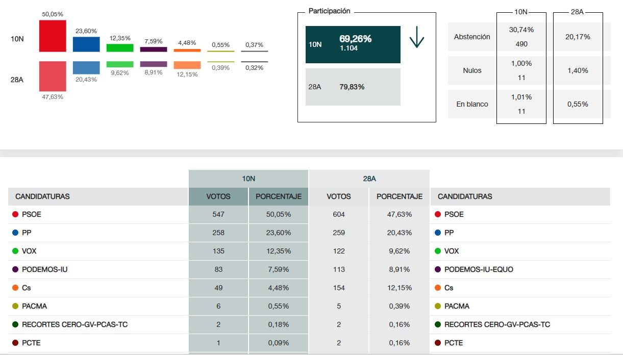Screen dimensions: 623x355
Task: Click the 10N participation 69,26% box
Action: 353,44
